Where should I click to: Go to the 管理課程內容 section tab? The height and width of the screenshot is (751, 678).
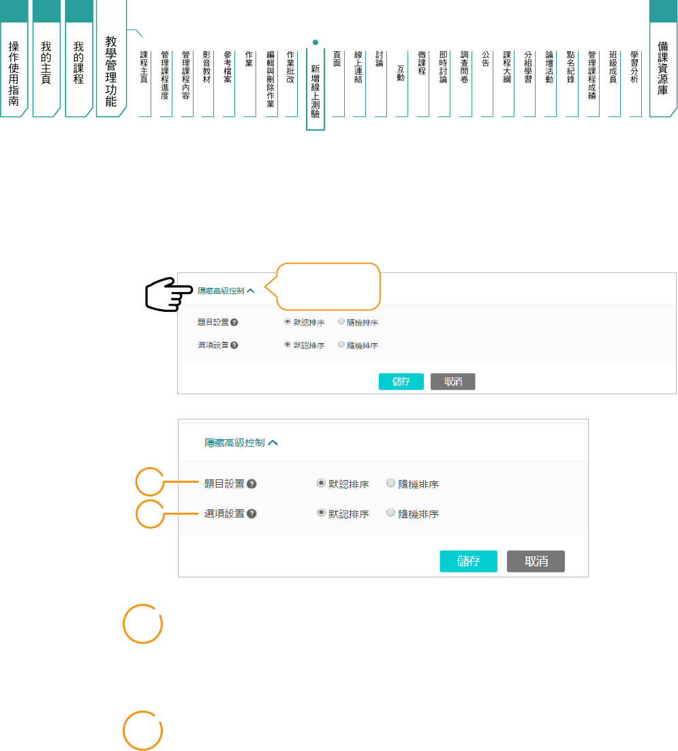[x=187, y=82]
